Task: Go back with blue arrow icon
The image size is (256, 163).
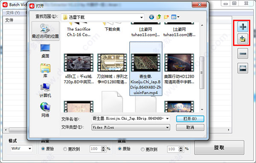Action: point(151,17)
